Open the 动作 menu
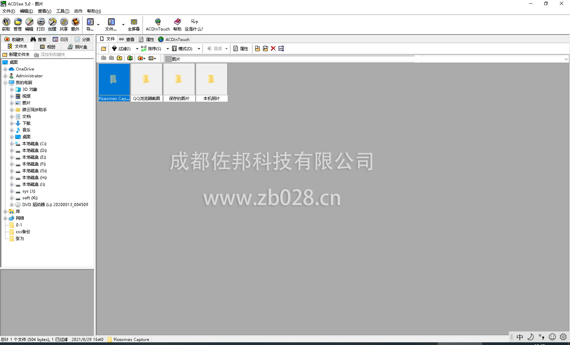This screenshot has height=345, width=570. [x=78, y=11]
